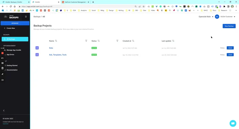239x129 pixels.
Task: Open the Design bookmarks folder
Action: coord(110,11)
